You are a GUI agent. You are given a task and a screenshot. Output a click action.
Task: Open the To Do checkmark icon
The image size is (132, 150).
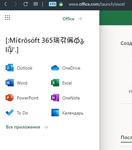10,113
